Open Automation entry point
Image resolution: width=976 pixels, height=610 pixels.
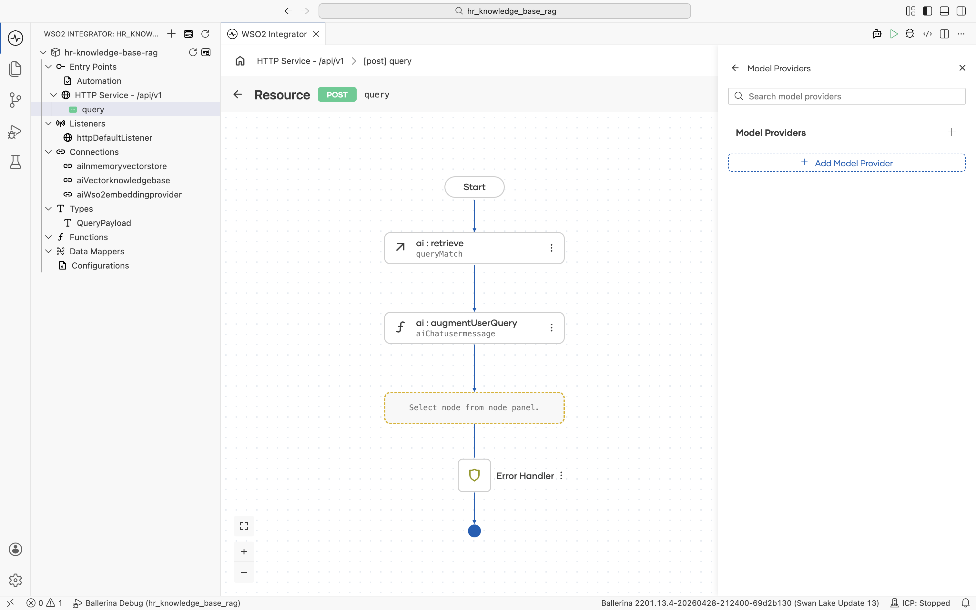[x=99, y=81]
